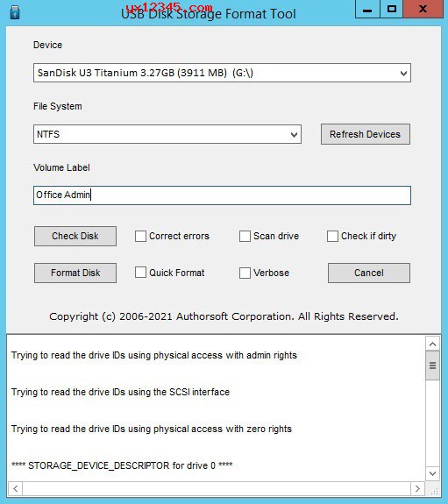Viewport: 448px width, 504px height.
Task: Click the horizontal scroll left arrow
Action: 15,489
